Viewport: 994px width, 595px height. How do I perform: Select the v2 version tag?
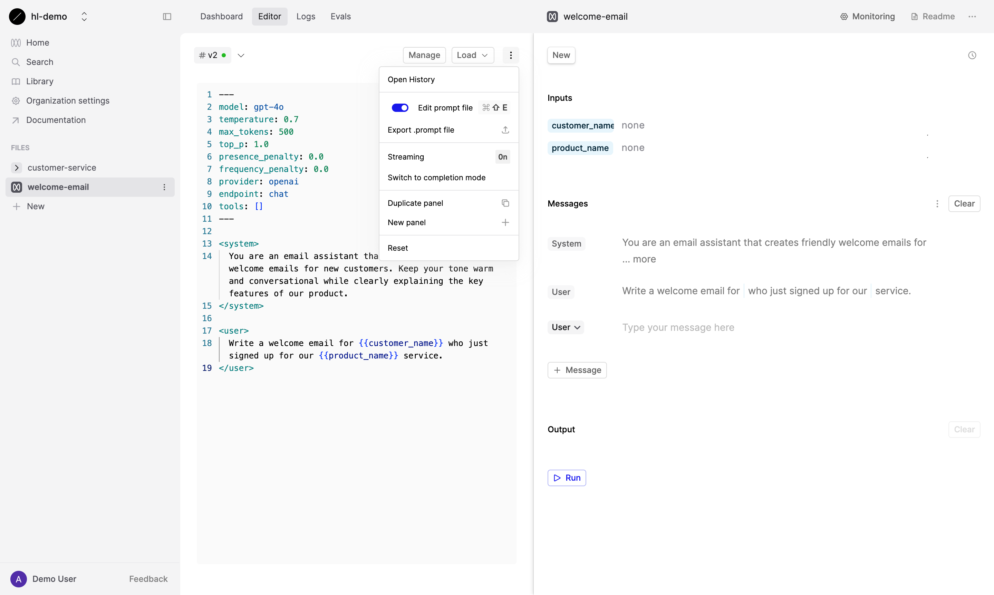pos(212,55)
